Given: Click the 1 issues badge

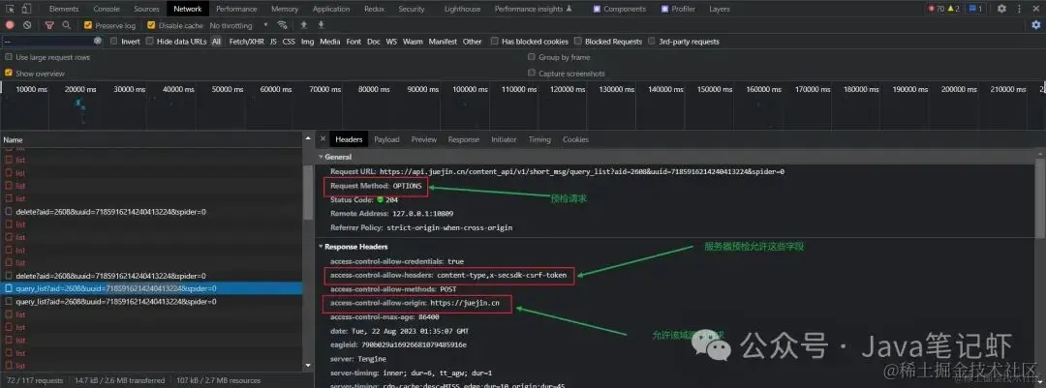Looking at the screenshot, I should tap(974, 9).
